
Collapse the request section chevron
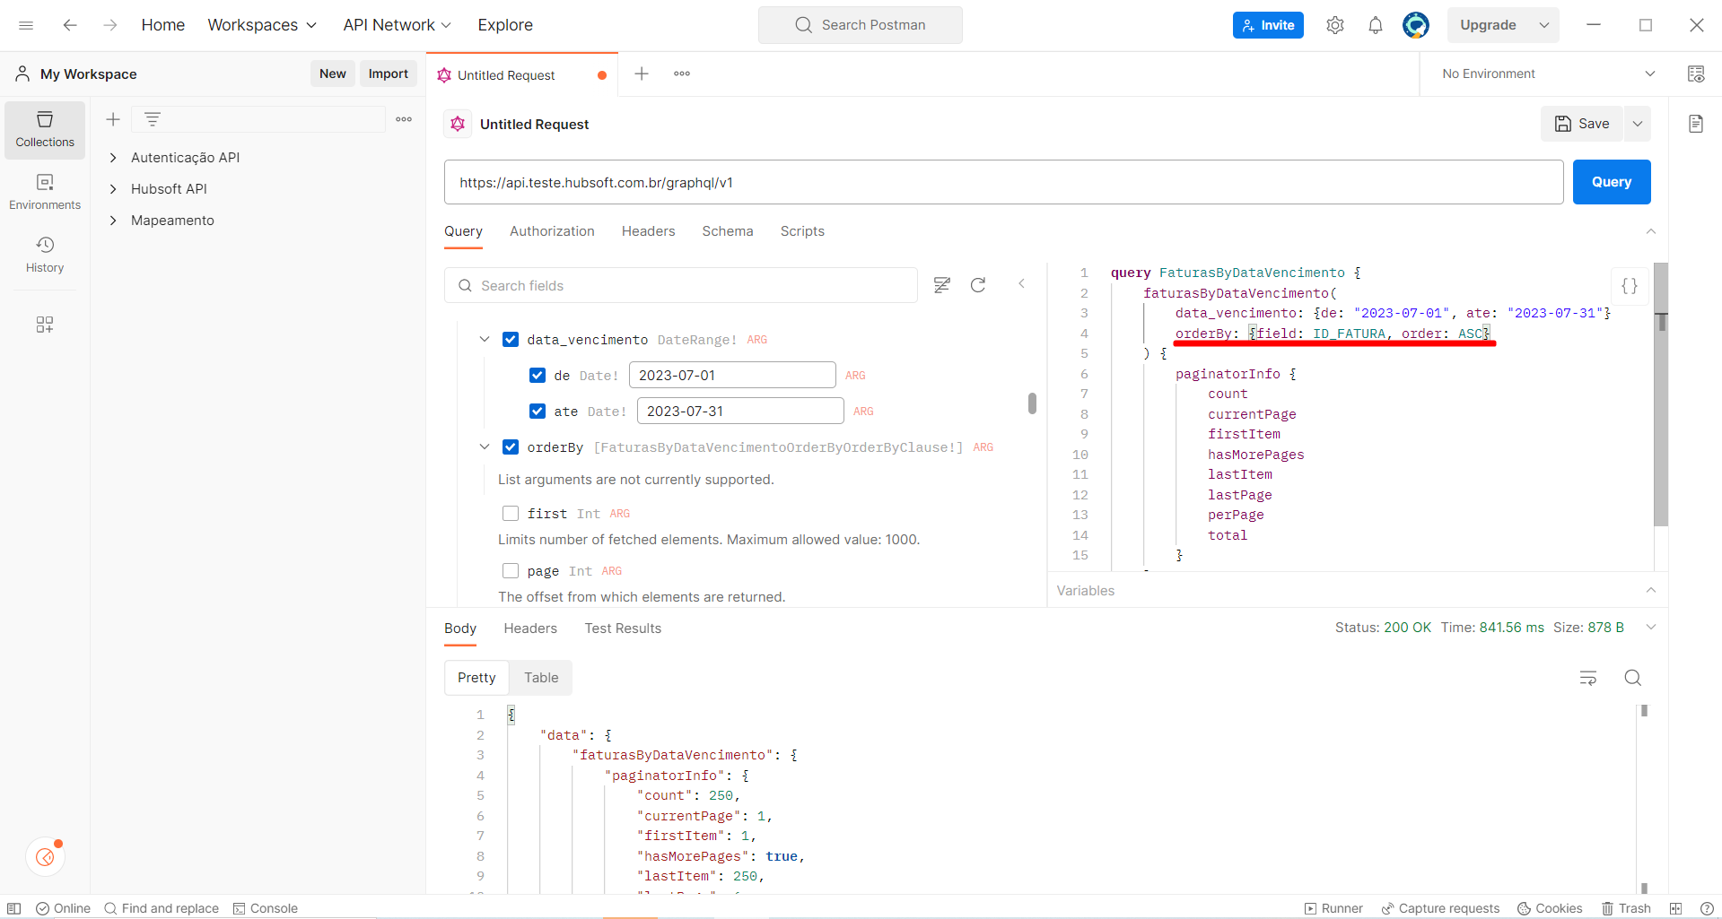pos(1651,231)
